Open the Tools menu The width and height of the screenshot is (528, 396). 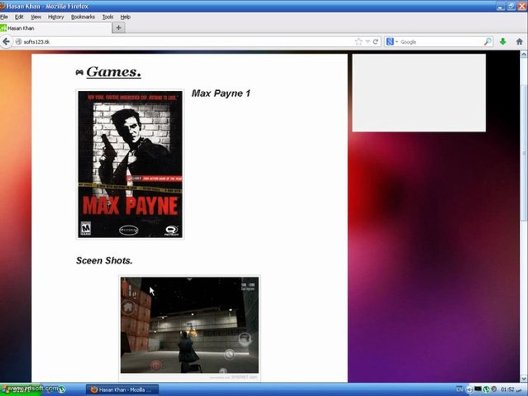[x=108, y=17]
